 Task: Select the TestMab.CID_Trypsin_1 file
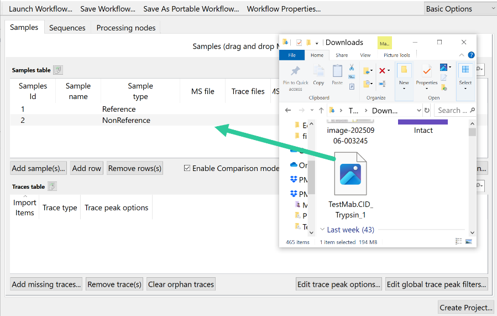[x=350, y=185]
